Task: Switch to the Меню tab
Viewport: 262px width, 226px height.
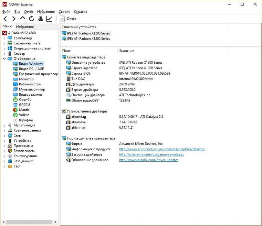Action: [x=7, y=26]
